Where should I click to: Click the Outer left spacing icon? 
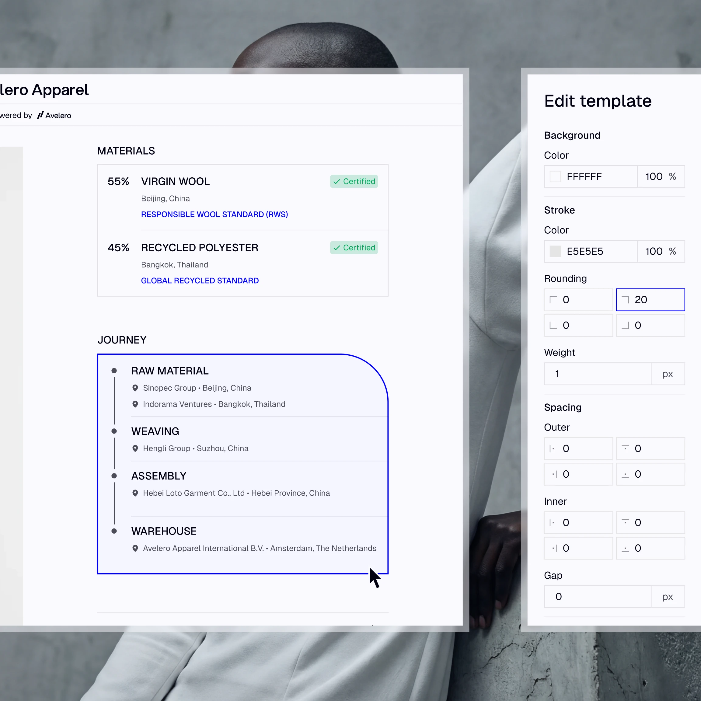pyautogui.click(x=553, y=448)
